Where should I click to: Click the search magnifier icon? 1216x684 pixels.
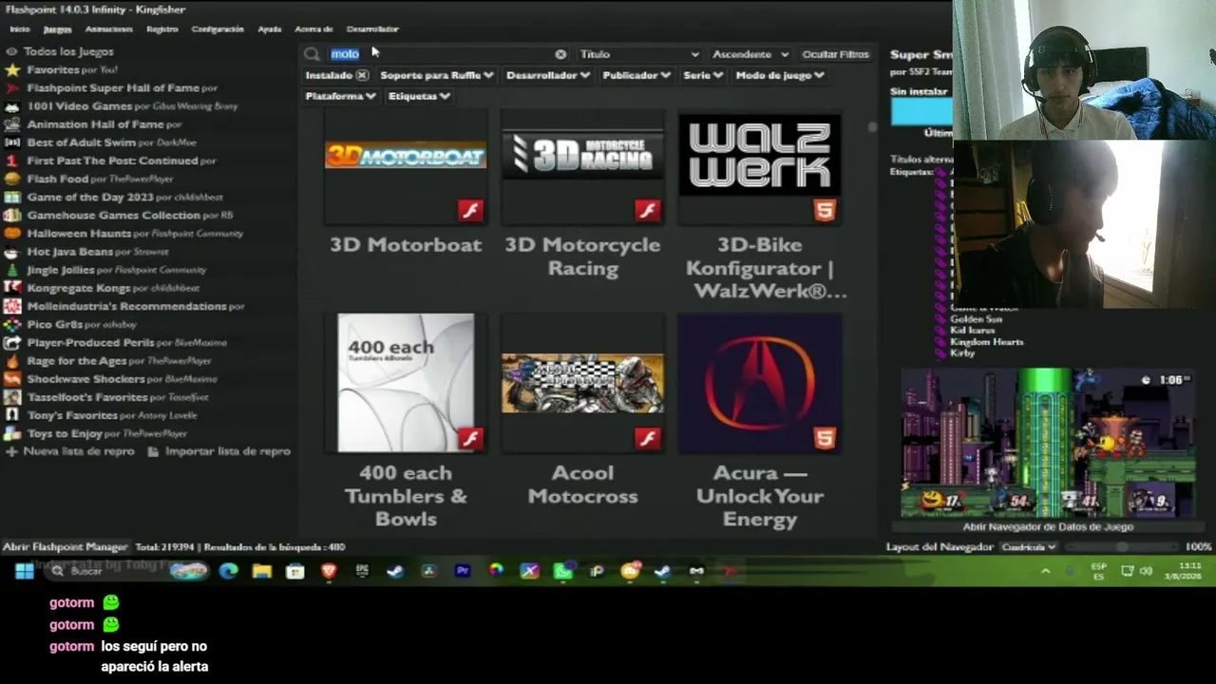click(x=313, y=54)
